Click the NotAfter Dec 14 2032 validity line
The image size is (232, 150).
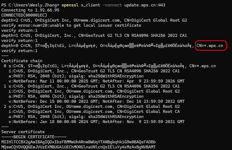click(x=96, y=101)
